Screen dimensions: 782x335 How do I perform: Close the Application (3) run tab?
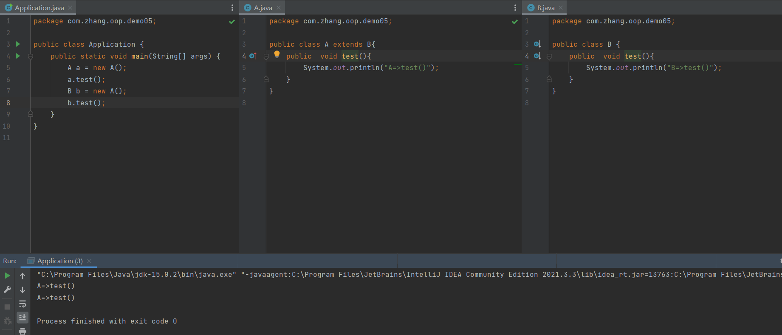[x=89, y=261]
